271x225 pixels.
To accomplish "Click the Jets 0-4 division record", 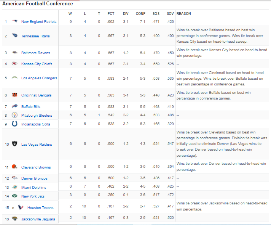I will coord(126,195).
